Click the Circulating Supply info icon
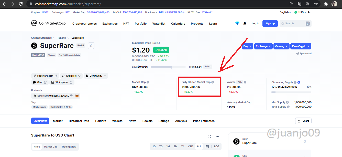The height and width of the screenshot is (157, 342). [295, 82]
